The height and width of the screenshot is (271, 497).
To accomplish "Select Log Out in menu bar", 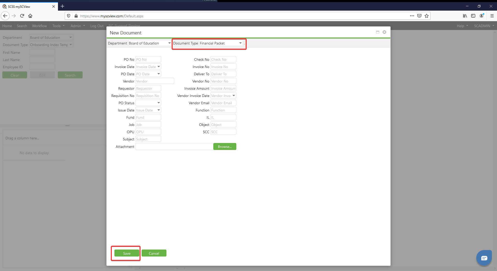I will point(97,26).
